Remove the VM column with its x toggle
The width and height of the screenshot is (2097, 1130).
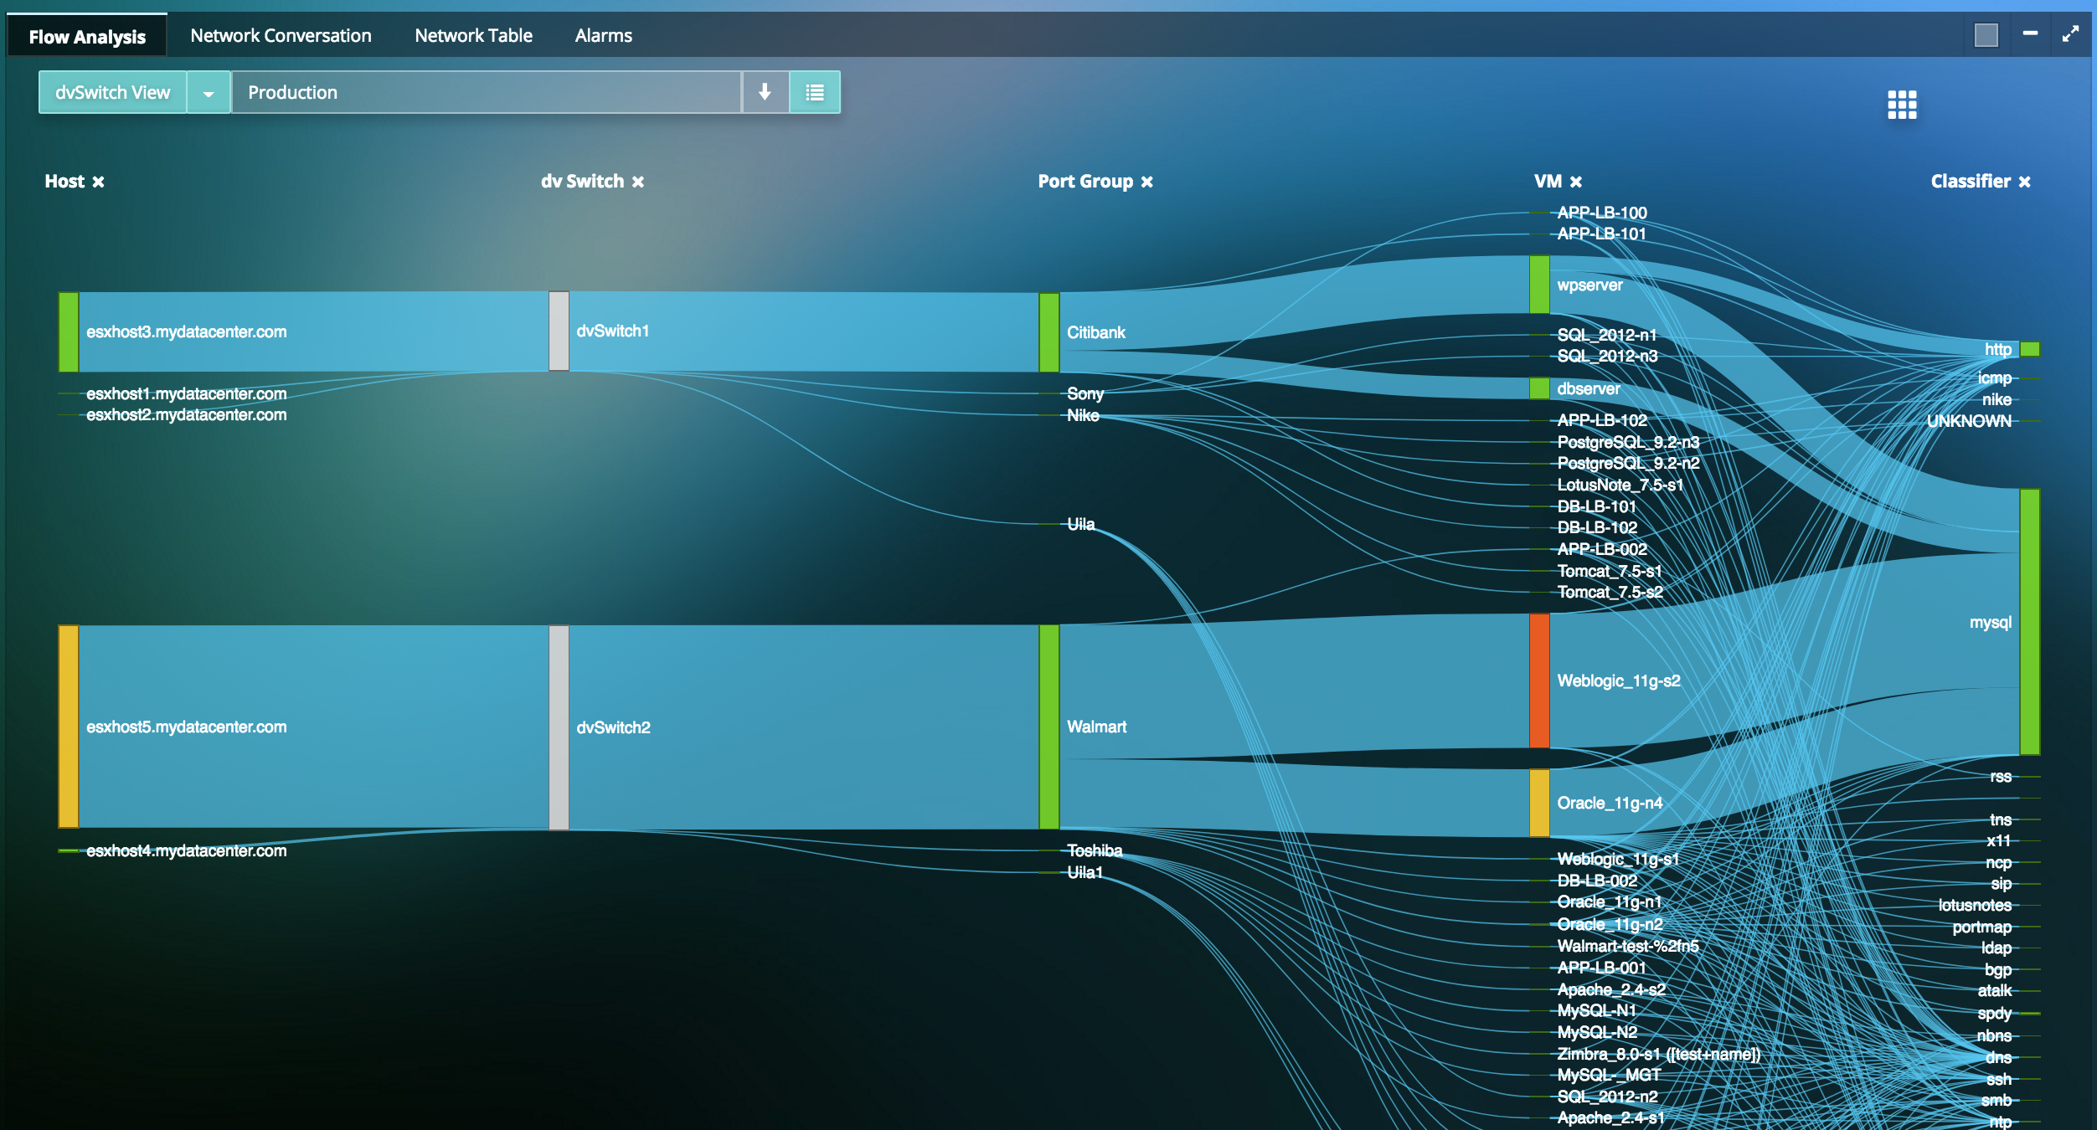(1576, 181)
